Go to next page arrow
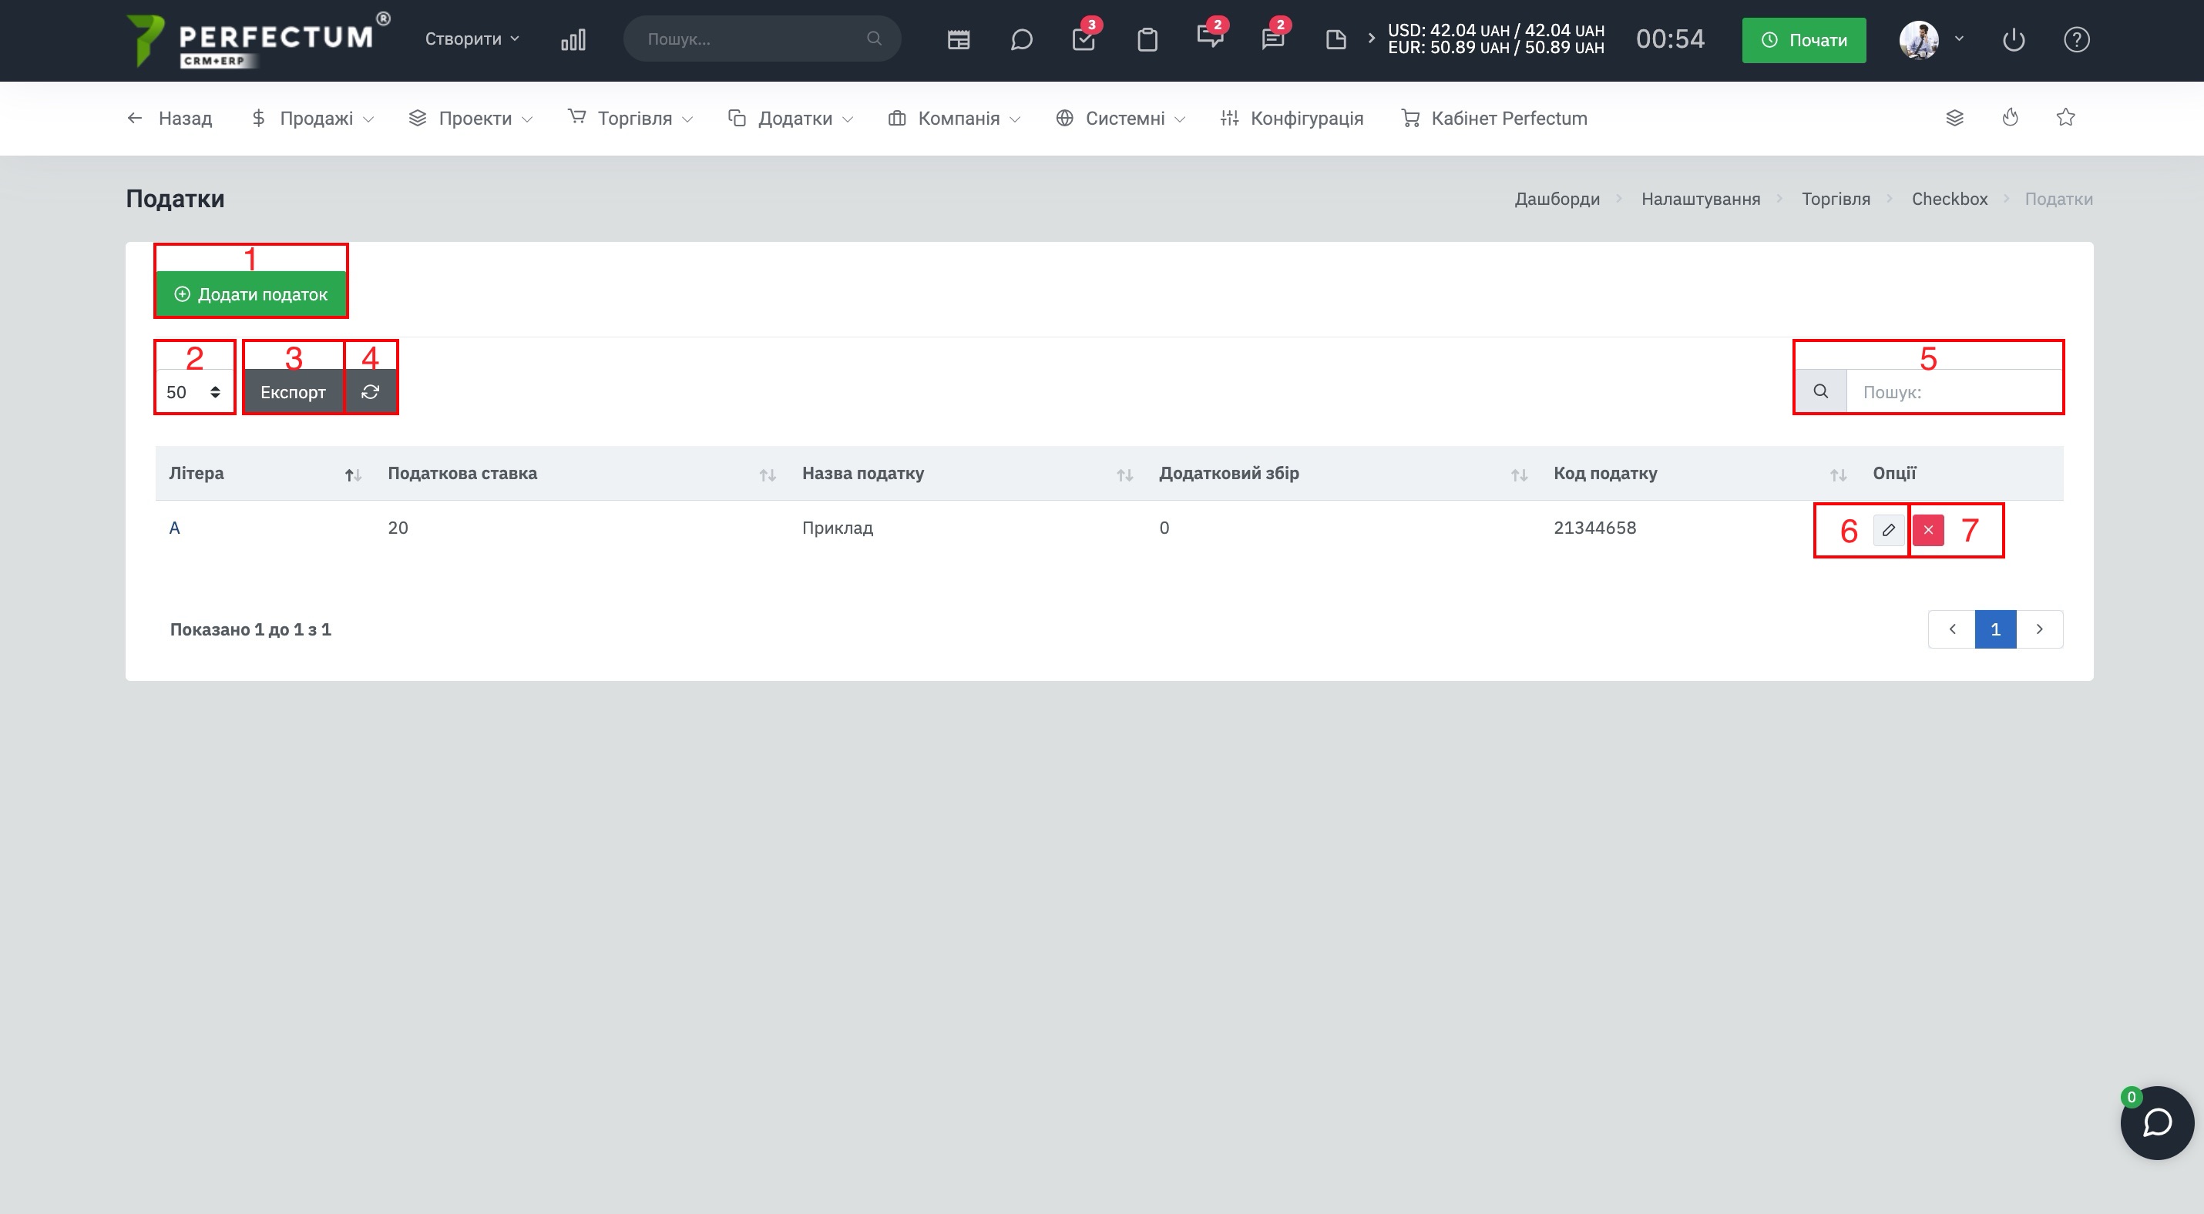The height and width of the screenshot is (1214, 2204). [2040, 629]
